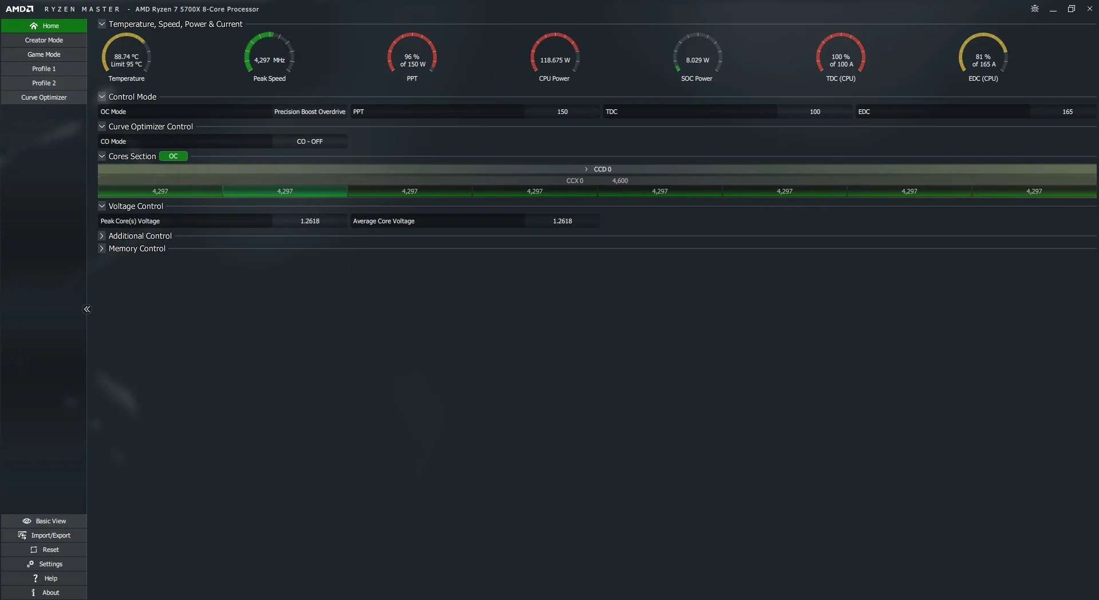Image resolution: width=1099 pixels, height=600 pixels.
Task: Open the Curve Optimizer tab
Action: point(44,97)
